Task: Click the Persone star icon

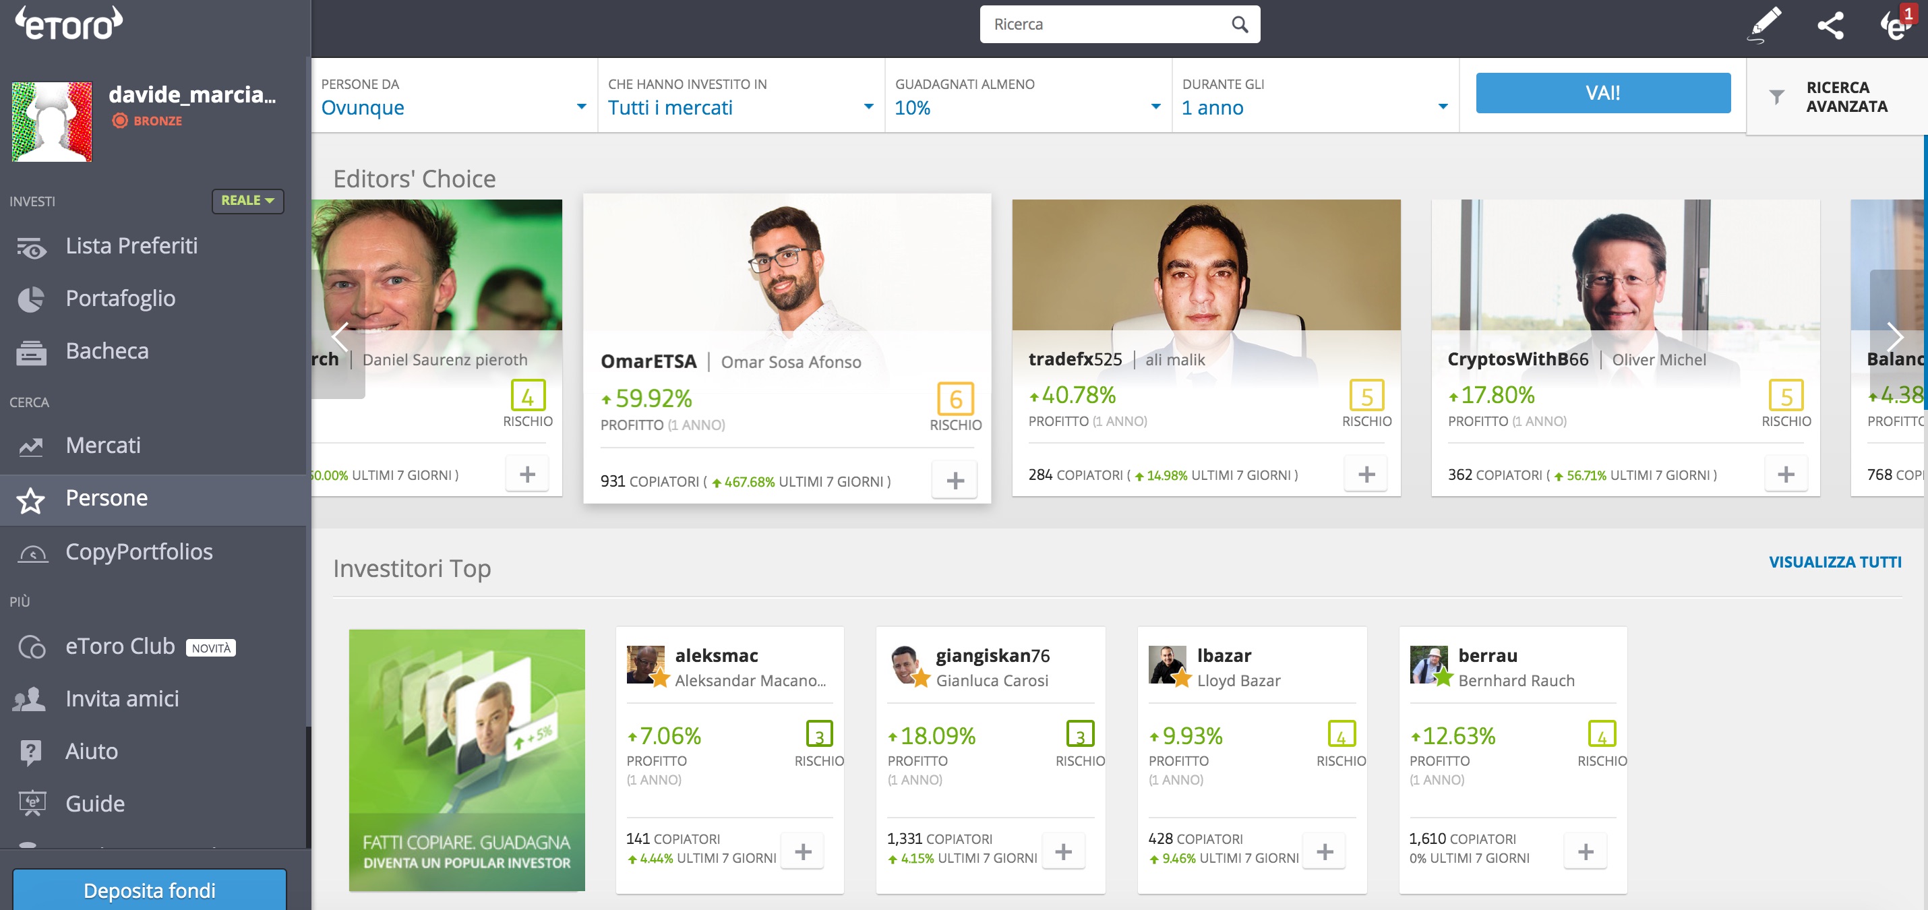Action: pos(32,500)
